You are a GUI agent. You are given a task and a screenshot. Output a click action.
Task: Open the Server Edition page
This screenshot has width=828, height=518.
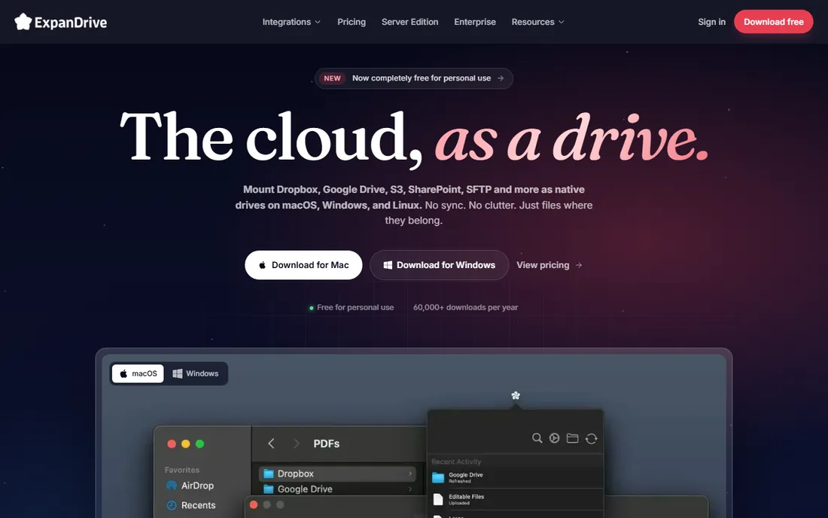tap(409, 22)
